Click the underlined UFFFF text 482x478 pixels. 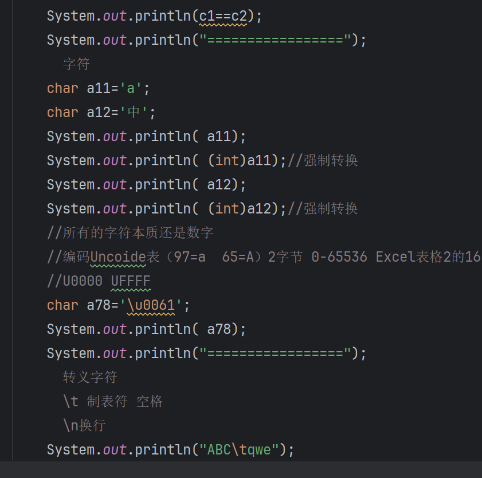point(131,281)
